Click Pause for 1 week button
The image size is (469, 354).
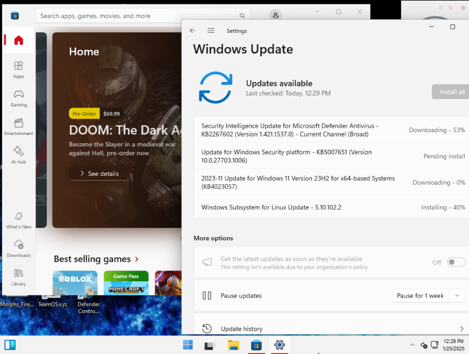pos(420,296)
